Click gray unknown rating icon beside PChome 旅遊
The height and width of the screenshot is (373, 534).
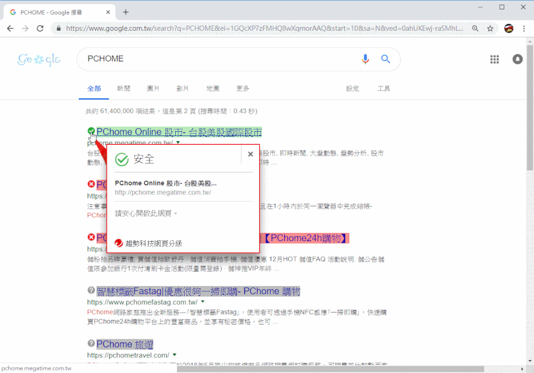click(x=91, y=343)
